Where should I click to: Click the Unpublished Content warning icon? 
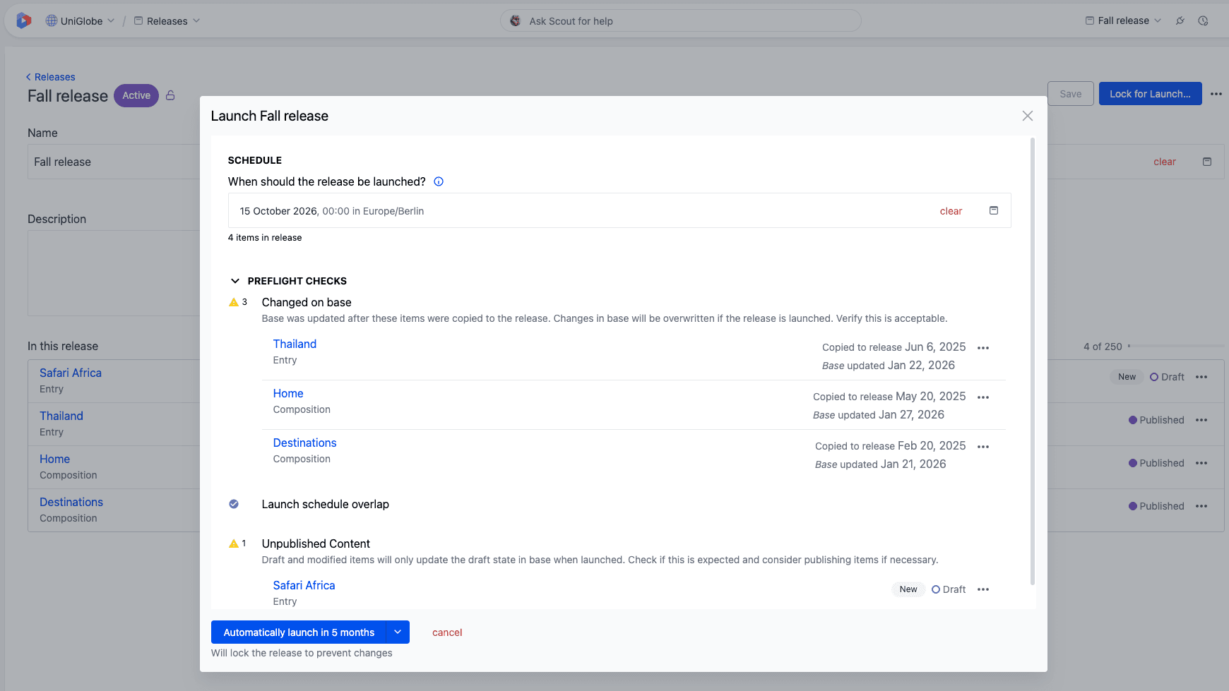click(x=234, y=543)
